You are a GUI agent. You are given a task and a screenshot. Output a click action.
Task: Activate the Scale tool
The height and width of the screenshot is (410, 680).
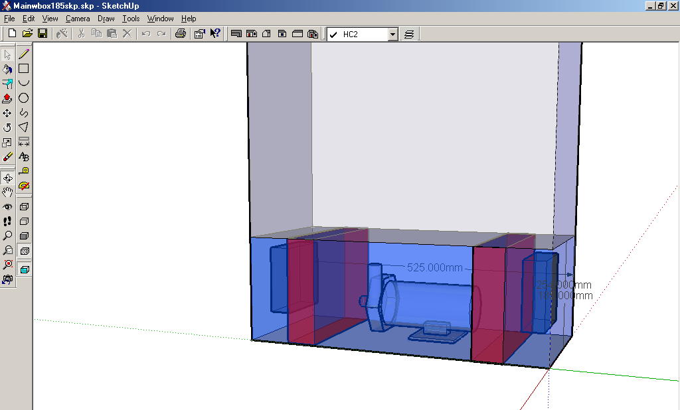(7, 143)
